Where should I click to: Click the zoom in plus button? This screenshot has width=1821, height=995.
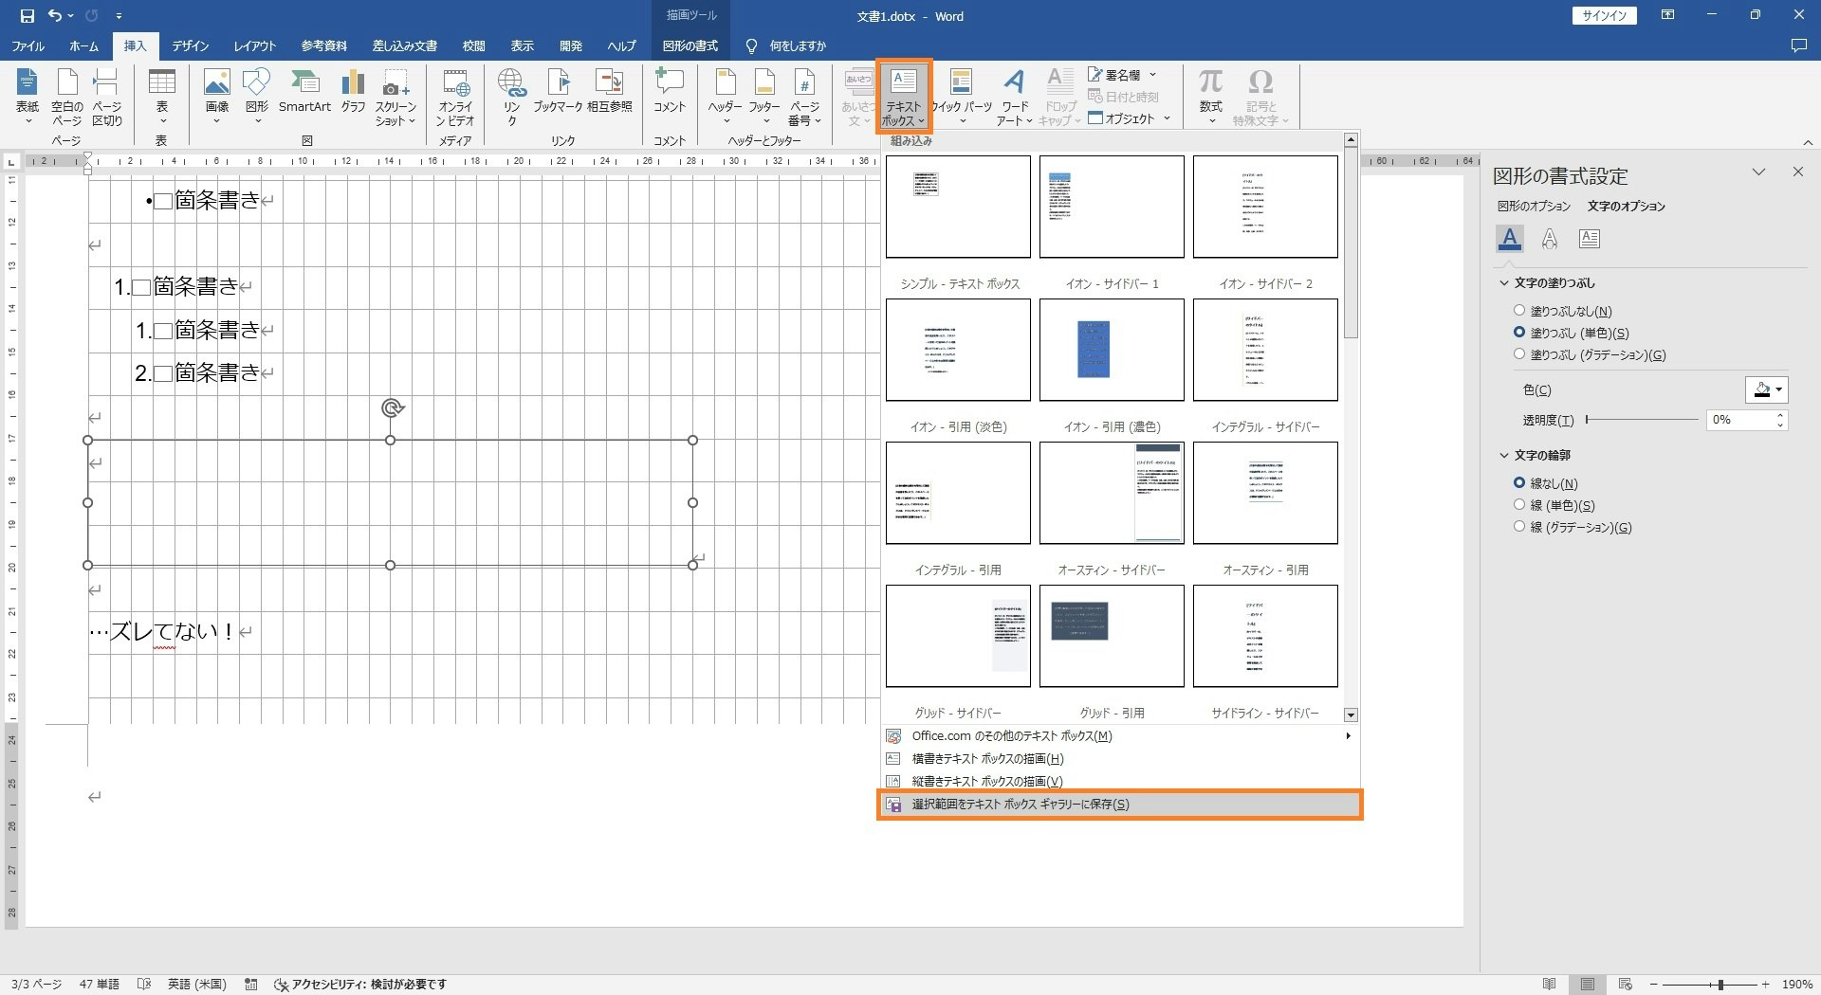coord(1765,985)
